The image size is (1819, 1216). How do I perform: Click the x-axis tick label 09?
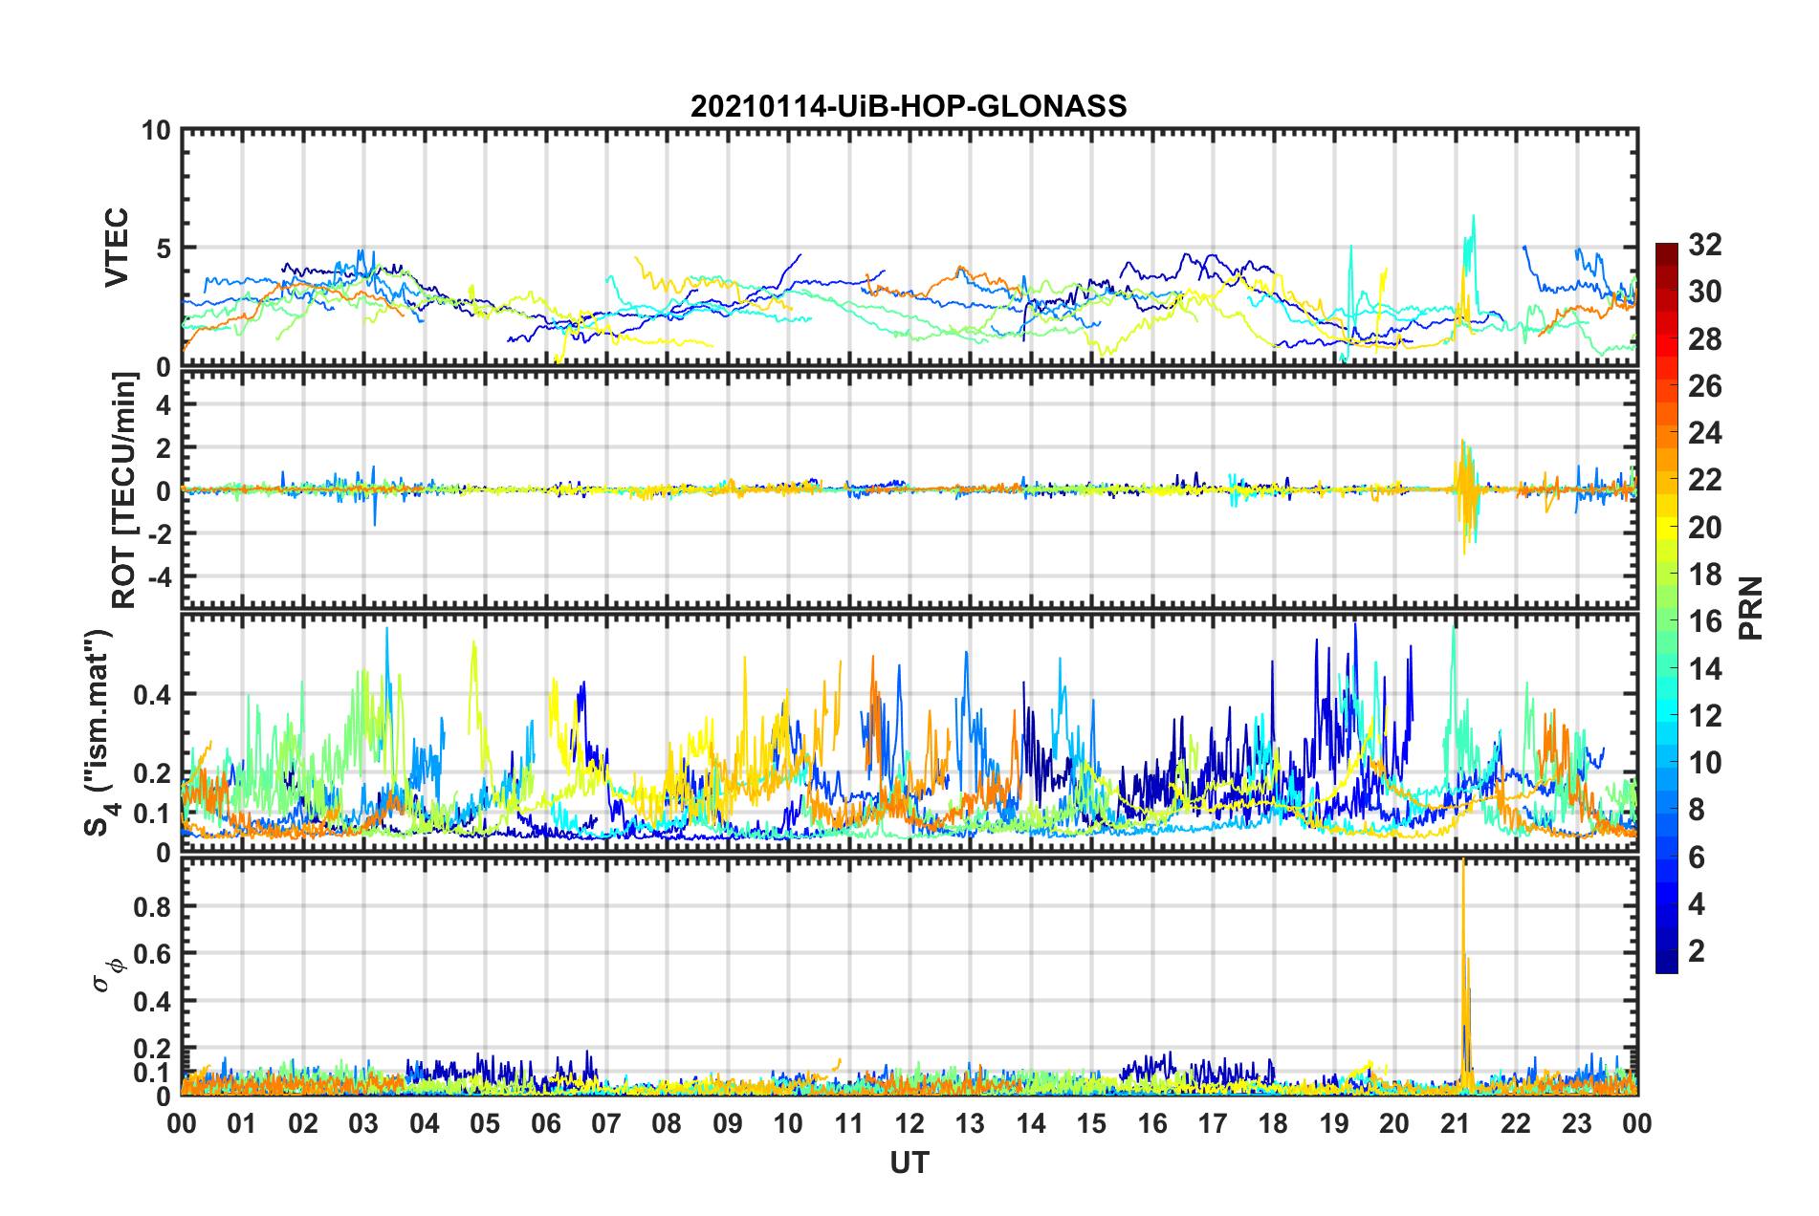[727, 1123]
